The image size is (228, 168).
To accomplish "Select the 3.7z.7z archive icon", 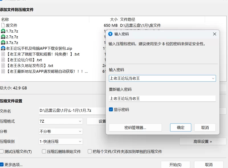I will 3,42.
